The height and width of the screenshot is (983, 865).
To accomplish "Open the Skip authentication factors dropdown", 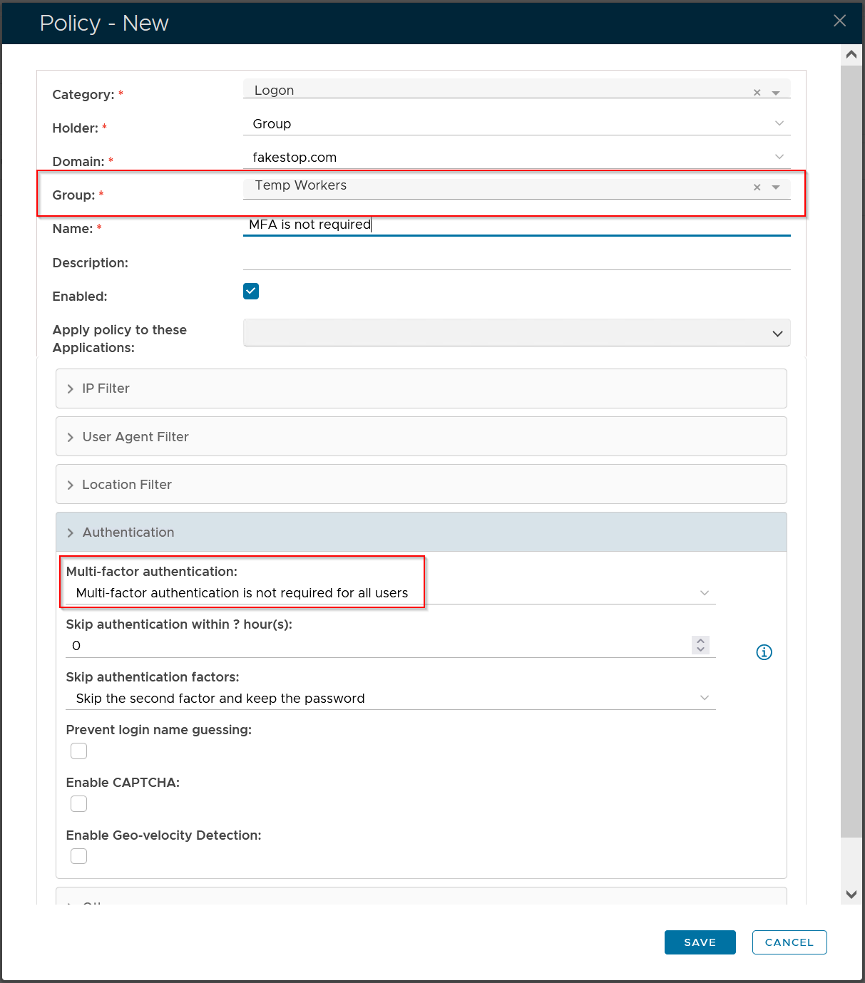I will pos(390,699).
